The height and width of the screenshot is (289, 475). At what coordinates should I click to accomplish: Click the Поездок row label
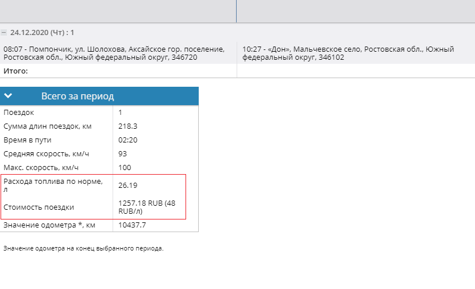[x=19, y=113]
